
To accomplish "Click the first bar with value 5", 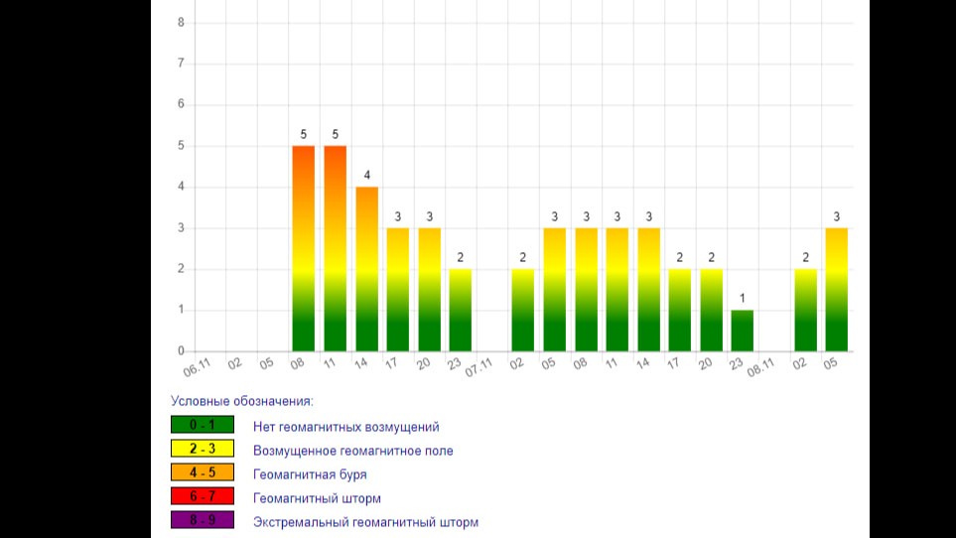I will pos(303,248).
